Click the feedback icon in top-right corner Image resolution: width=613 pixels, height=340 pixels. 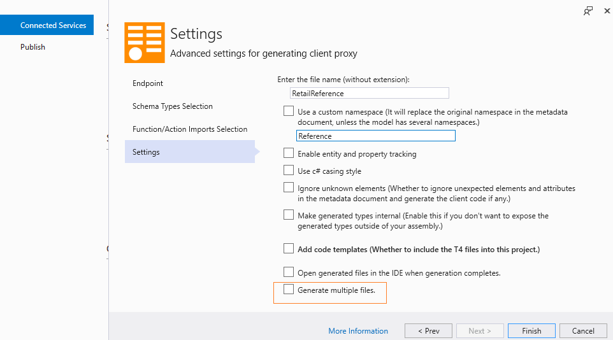click(x=588, y=11)
